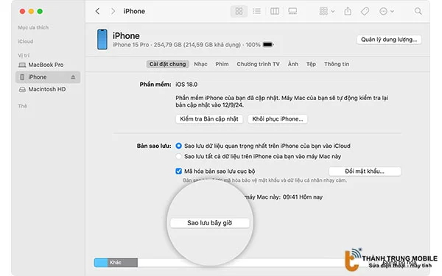Image resolution: width=442 pixels, height=276 pixels.
Task: Switch to list view
Action: (x=257, y=11)
